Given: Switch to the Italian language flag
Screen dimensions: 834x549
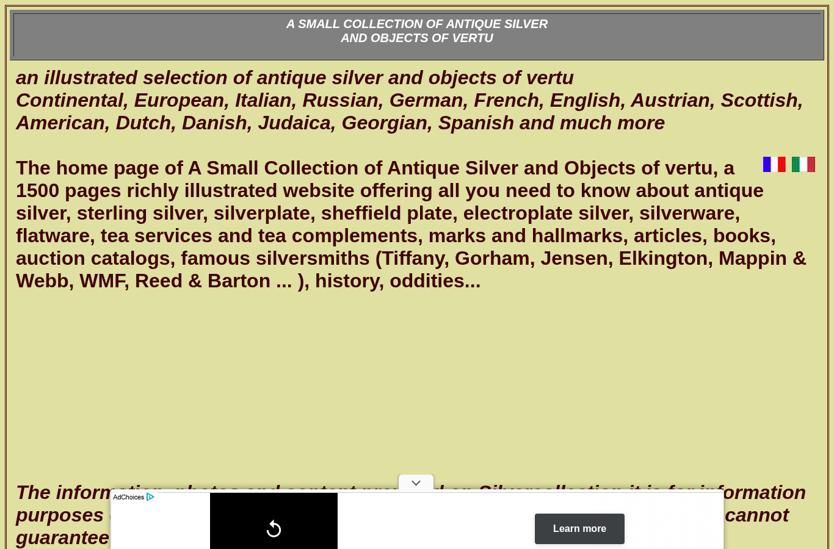Looking at the screenshot, I should click(803, 164).
